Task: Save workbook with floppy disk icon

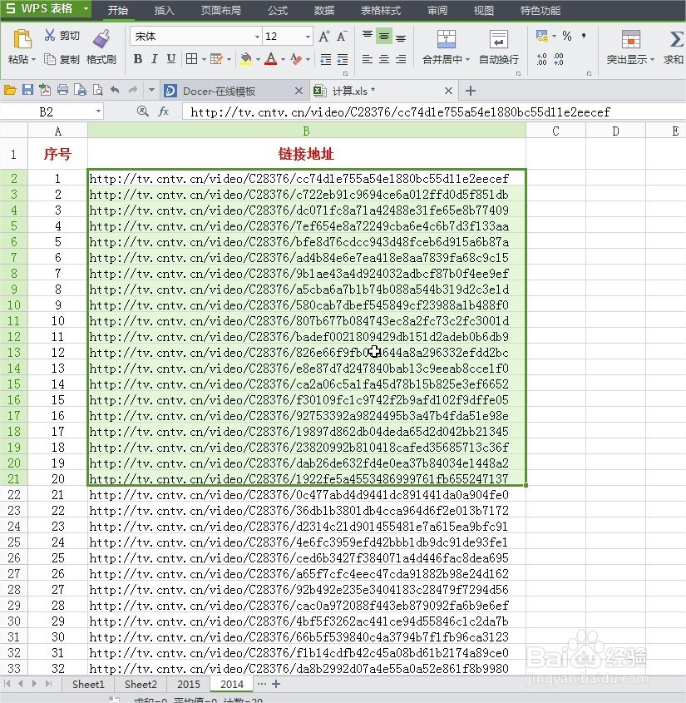Action: [27, 91]
